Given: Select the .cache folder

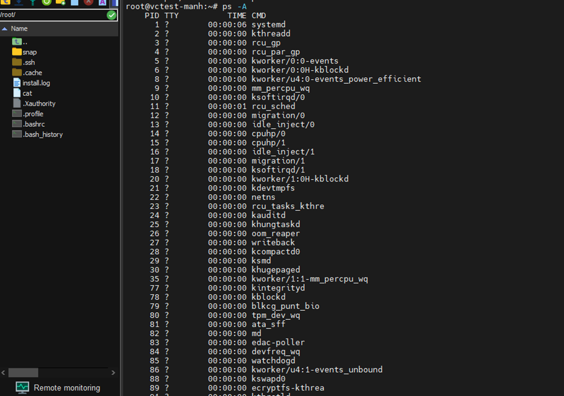Looking at the screenshot, I should pos(32,72).
